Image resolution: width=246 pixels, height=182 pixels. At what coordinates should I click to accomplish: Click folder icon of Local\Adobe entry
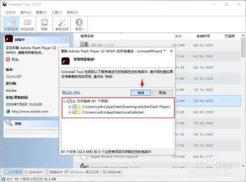point(79,112)
